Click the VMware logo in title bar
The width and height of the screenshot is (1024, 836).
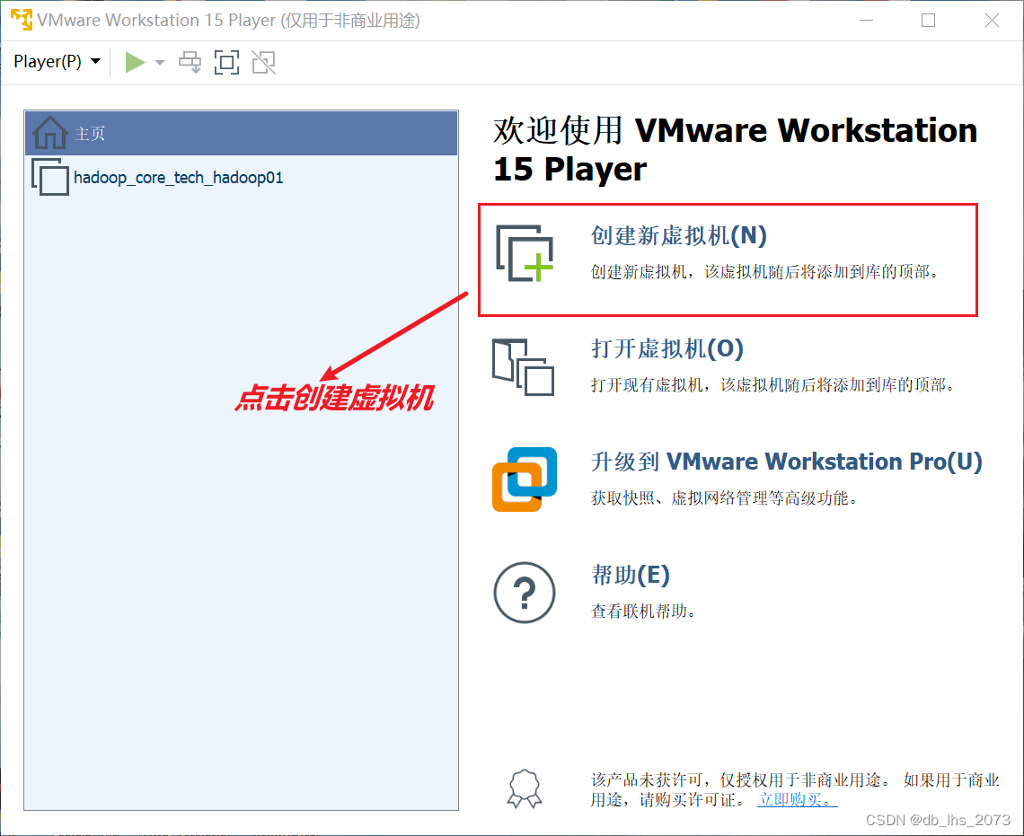[x=21, y=20]
